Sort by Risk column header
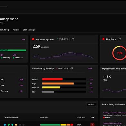 (x=92, y=117)
